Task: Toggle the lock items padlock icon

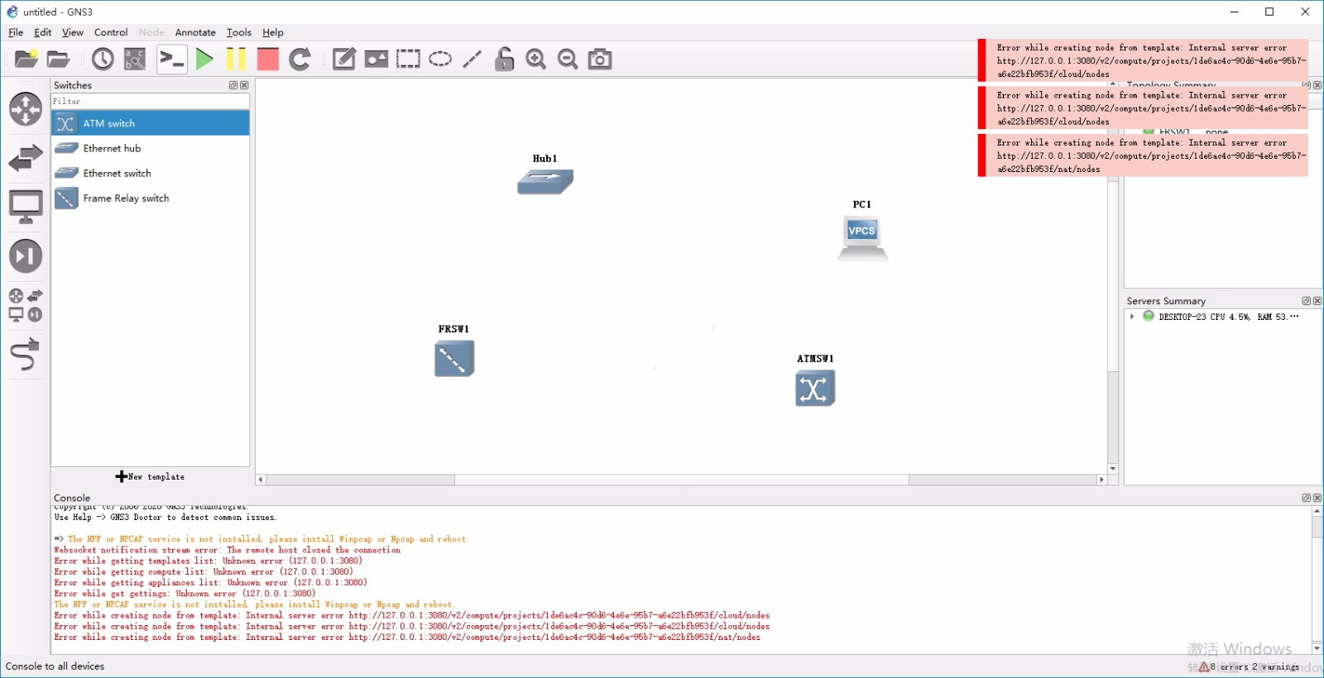Action: 504,59
